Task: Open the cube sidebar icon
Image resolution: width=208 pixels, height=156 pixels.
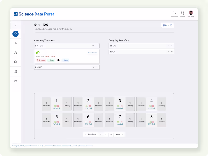Action: click(16, 62)
